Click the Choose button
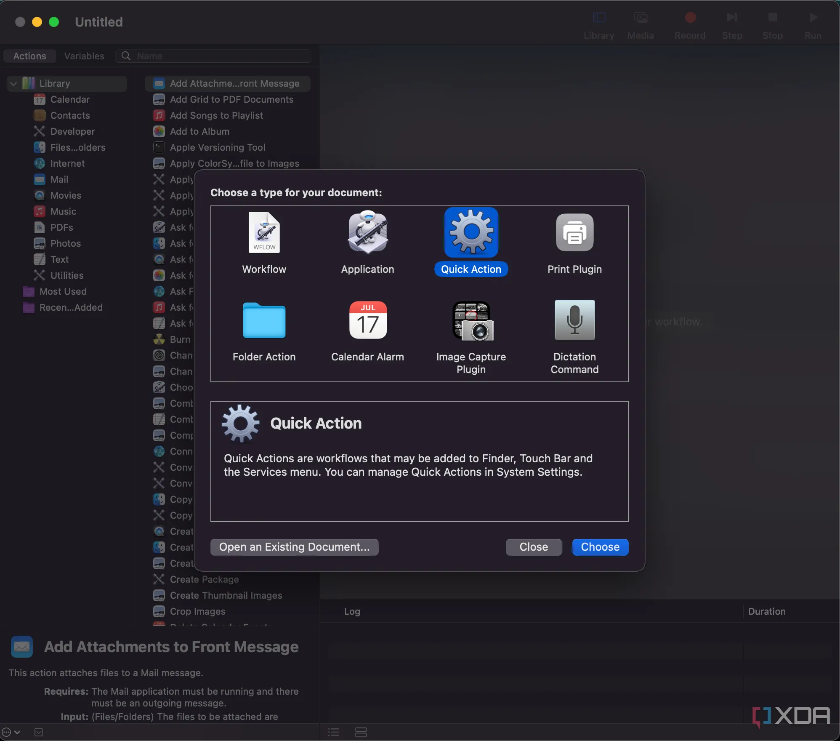This screenshot has width=840, height=741. [x=600, y=547]
